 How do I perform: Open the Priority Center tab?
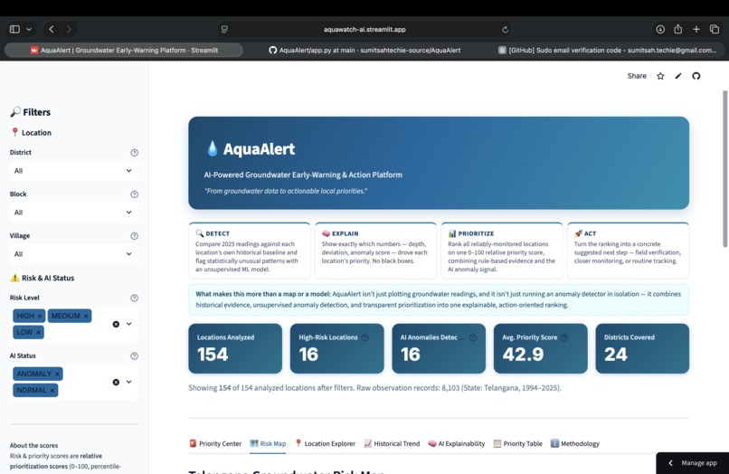click(215, 444)
